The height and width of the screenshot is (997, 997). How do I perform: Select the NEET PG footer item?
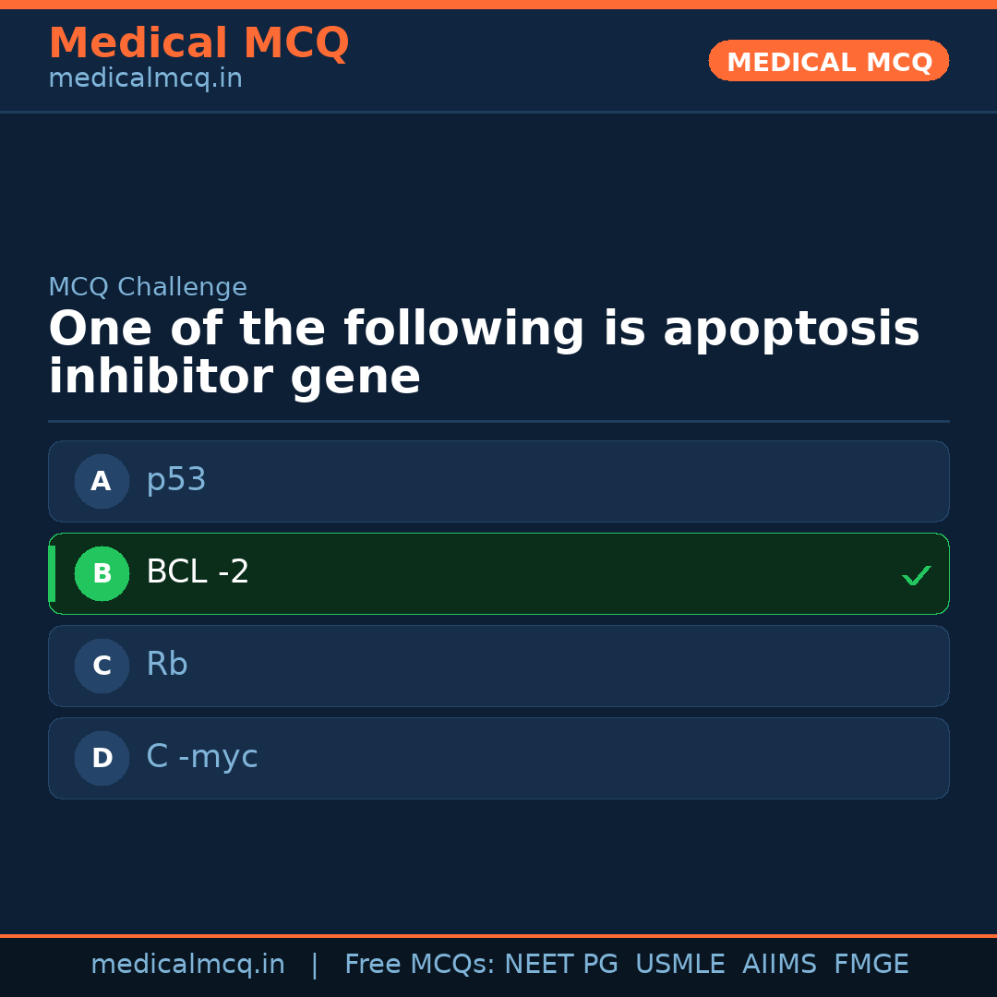click(560, 964)
